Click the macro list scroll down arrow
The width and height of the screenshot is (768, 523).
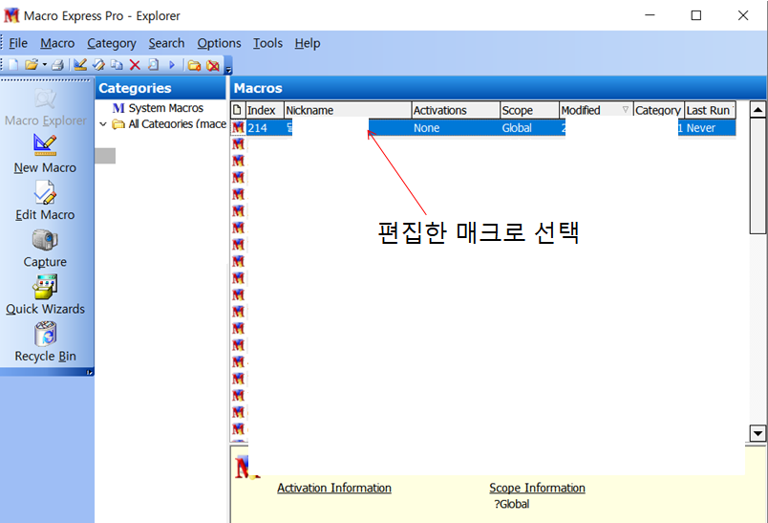(x=757, y=433)
